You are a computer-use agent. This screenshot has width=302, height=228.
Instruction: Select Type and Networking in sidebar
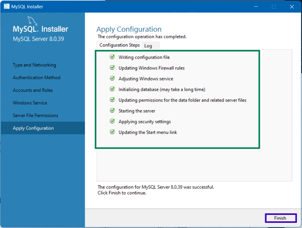coord(34,65)
